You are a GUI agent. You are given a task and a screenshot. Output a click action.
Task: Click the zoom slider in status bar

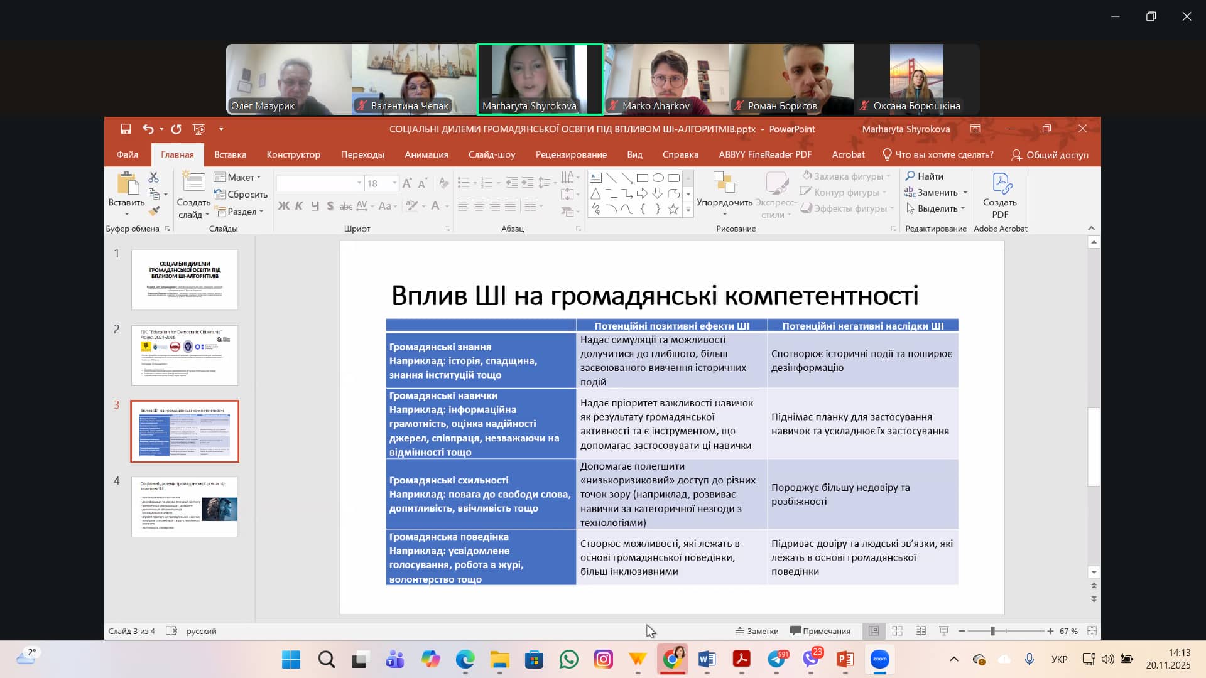pos(992,631)
